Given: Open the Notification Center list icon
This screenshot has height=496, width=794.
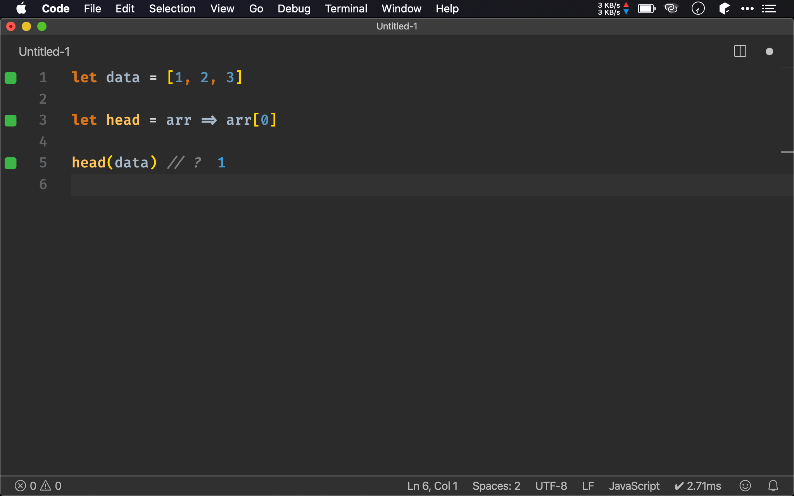Looking at the screenshot, I should tap(769, 9).
